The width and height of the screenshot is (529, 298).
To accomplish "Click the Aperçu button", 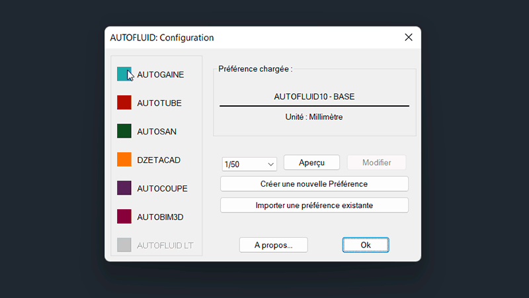I will 311,162.
